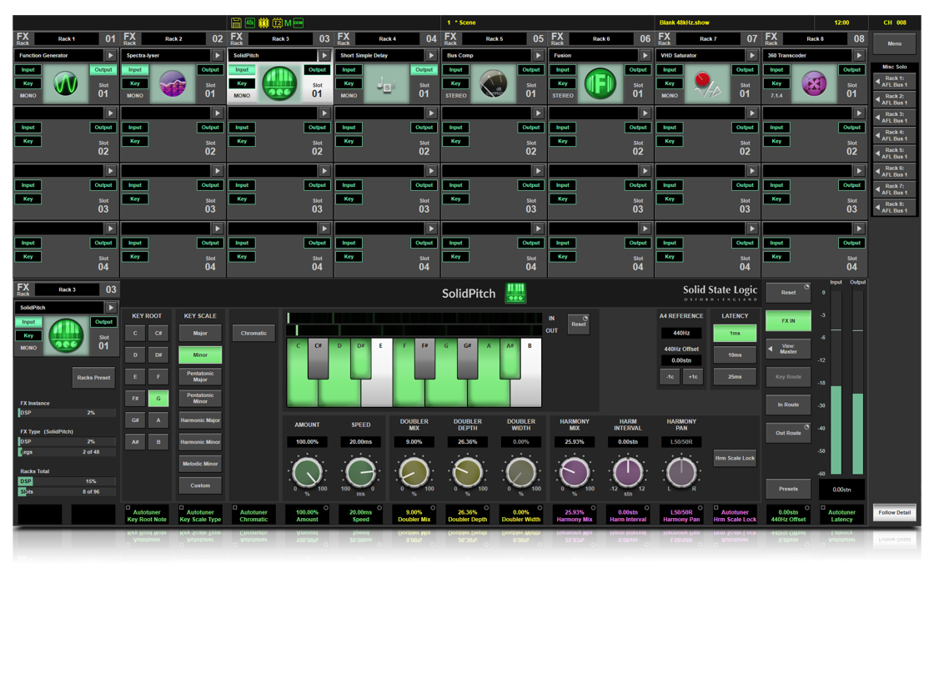934x679 pixels.
Task: Open the VHD Saturator plugin icon in Rack 7
Action: (x=707, y=84)
